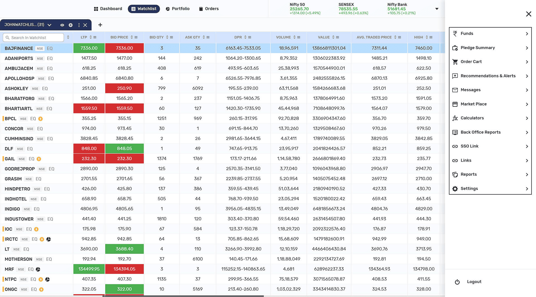The width and height of the screenshot is (536, 297).
Task: Select the BHARATFORG symbol
Action: [20, 99]
